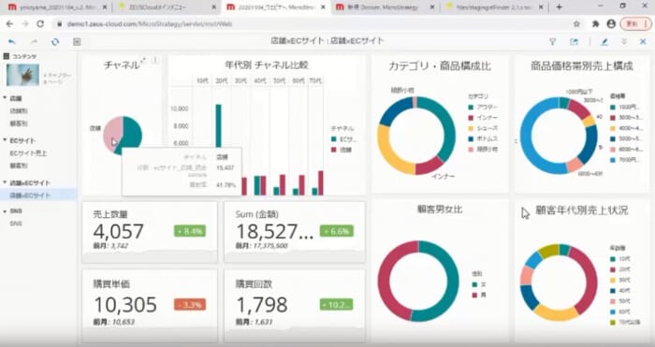This screenshot has width=655, height=347.
Task: Click the undo arrow in dossier toolbar
Action: tap(11, 42)
